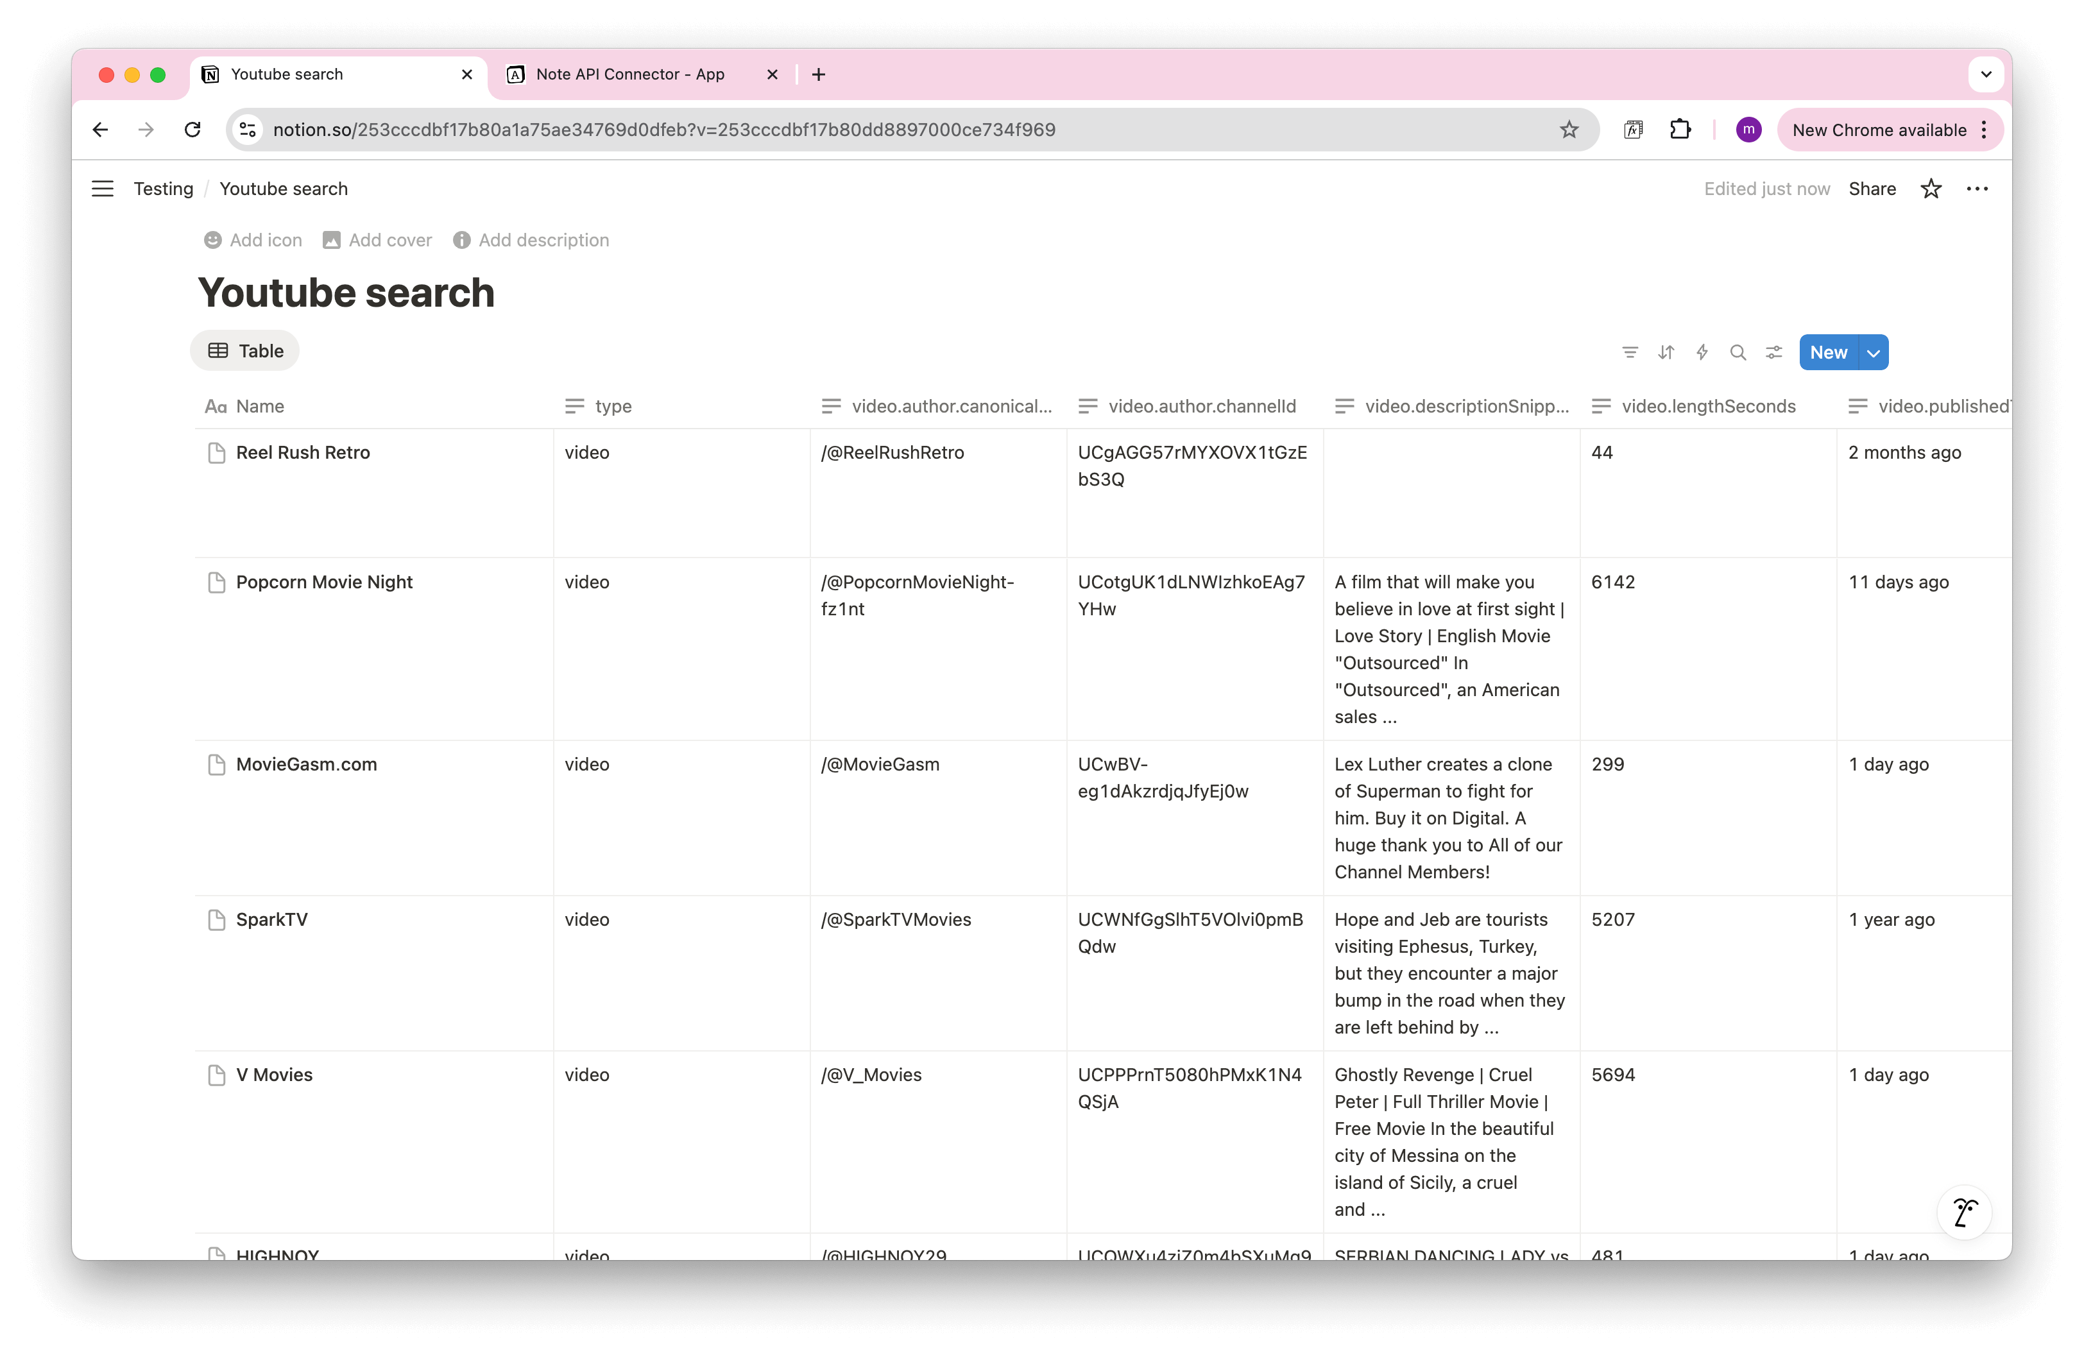Expand the Chrome tab search dropdown
Screen dimensions: 2084x1355
(1986, 74)
